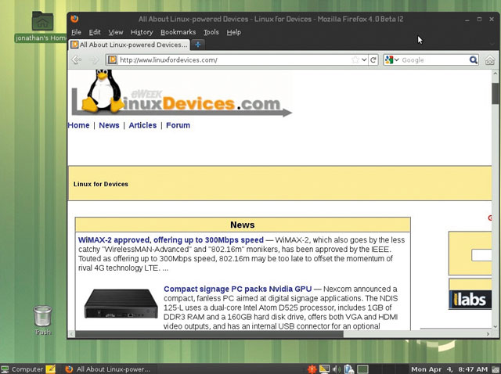The image size is (501, 374).
Task: Click the red update notifier tray icon
Action: pos(312,369)
